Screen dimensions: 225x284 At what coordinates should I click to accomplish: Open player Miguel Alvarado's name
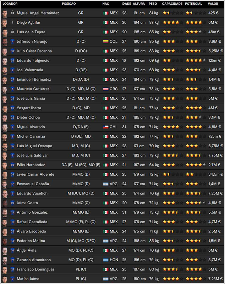31,127
